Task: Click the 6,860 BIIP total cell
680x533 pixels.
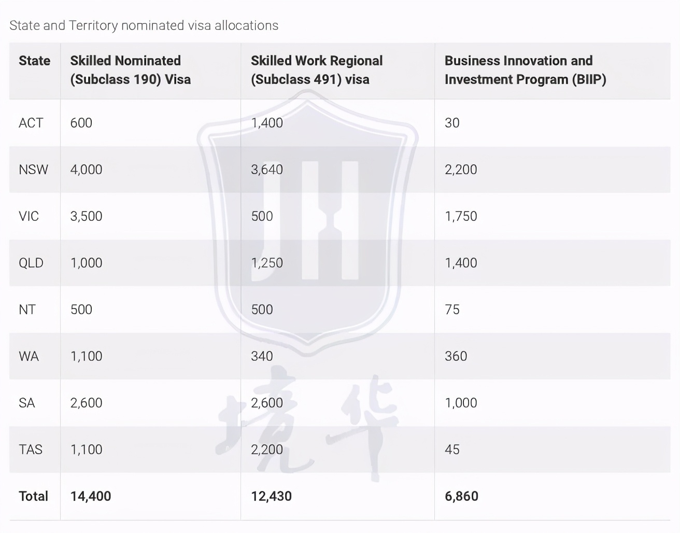Action: click(x=461, y=496)
